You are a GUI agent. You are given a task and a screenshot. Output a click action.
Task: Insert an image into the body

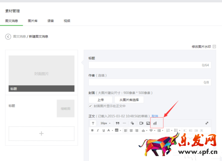[x=148, y=123]
